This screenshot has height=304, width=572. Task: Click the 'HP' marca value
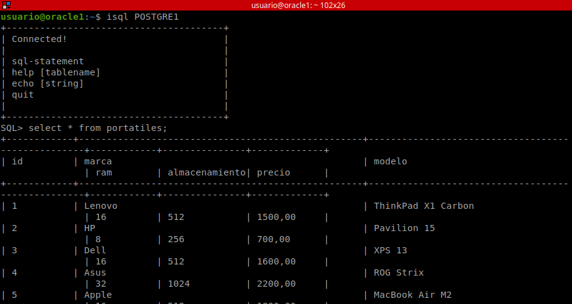[90, 228]
